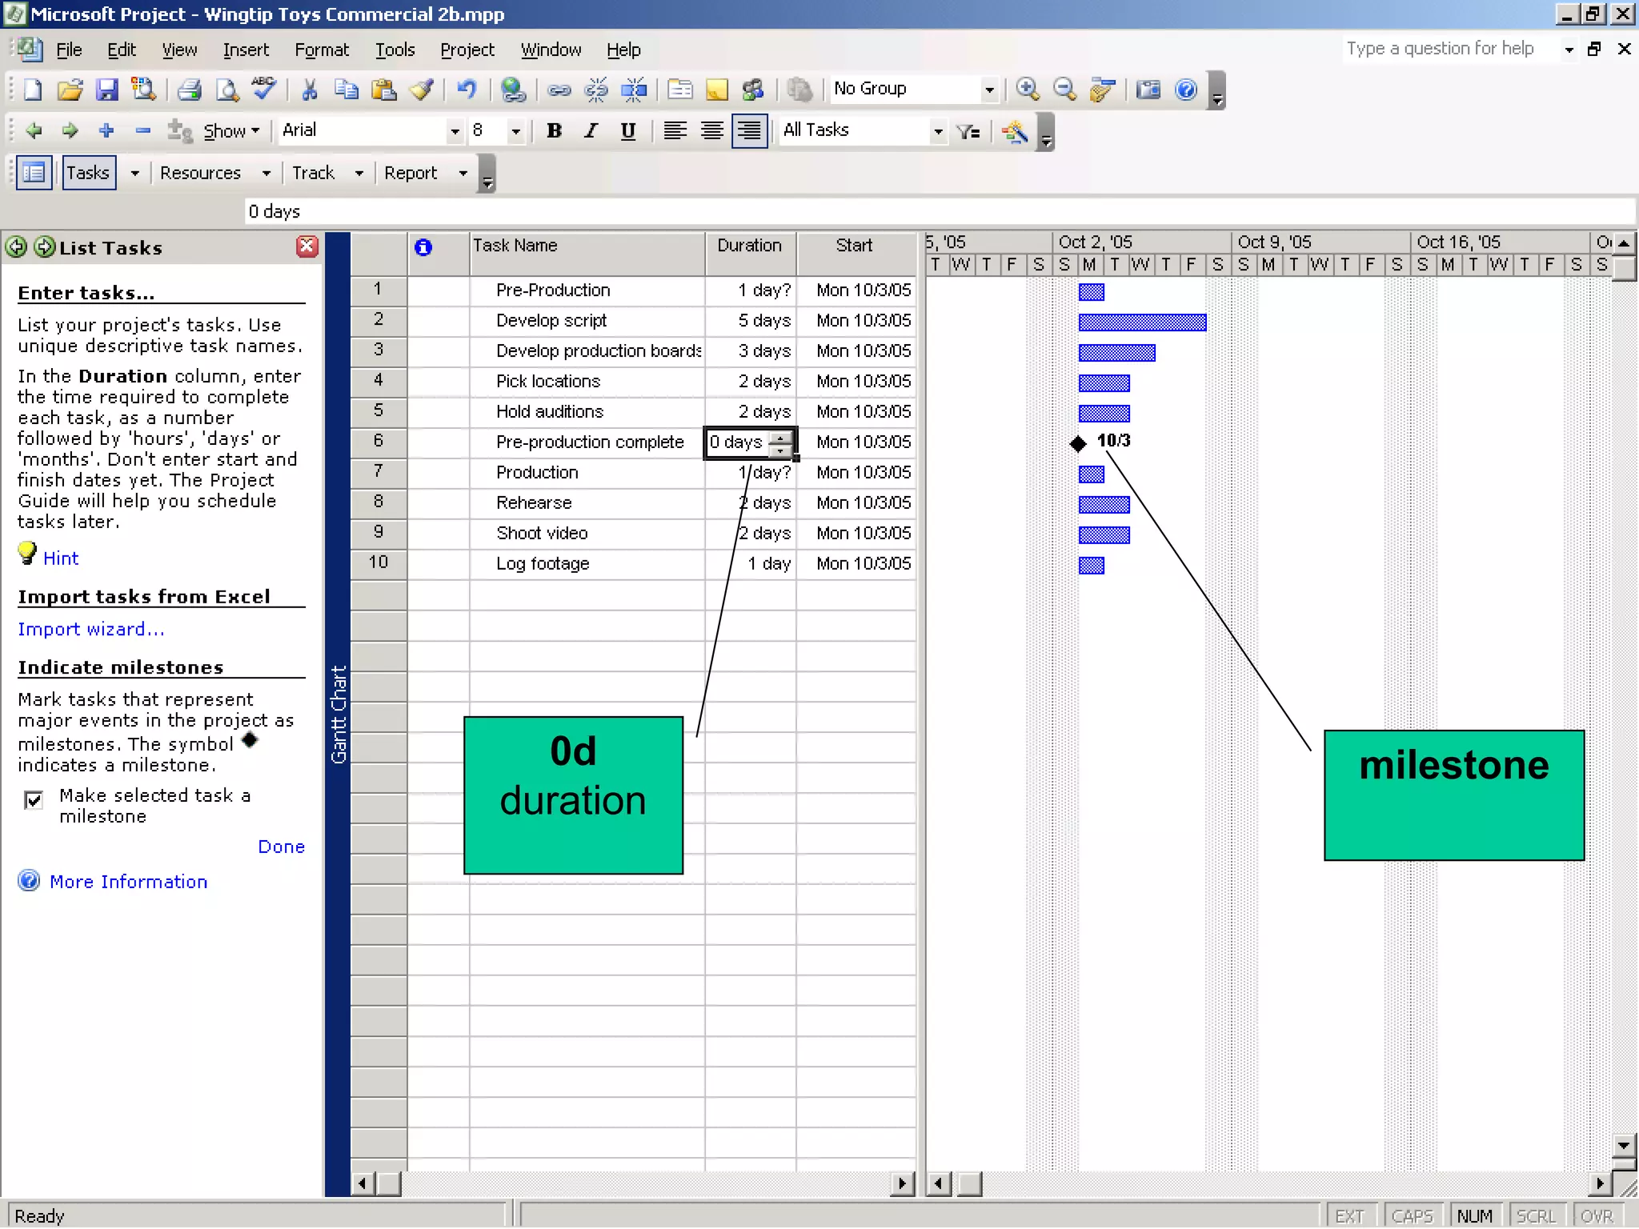Click the Zoom In magnifier icon
1639x1229 pixels.
[1028, 89]
